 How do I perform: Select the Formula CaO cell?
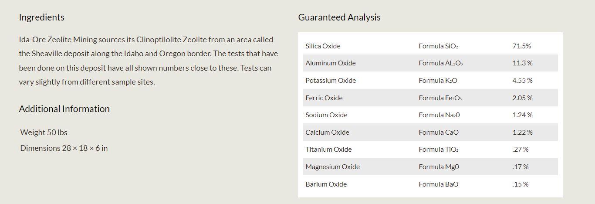438,133
